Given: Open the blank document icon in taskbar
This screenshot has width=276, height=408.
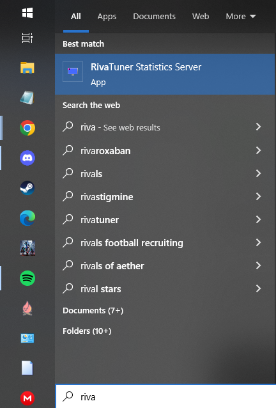Looking at the screenshot, I should [x=27, y=368].
